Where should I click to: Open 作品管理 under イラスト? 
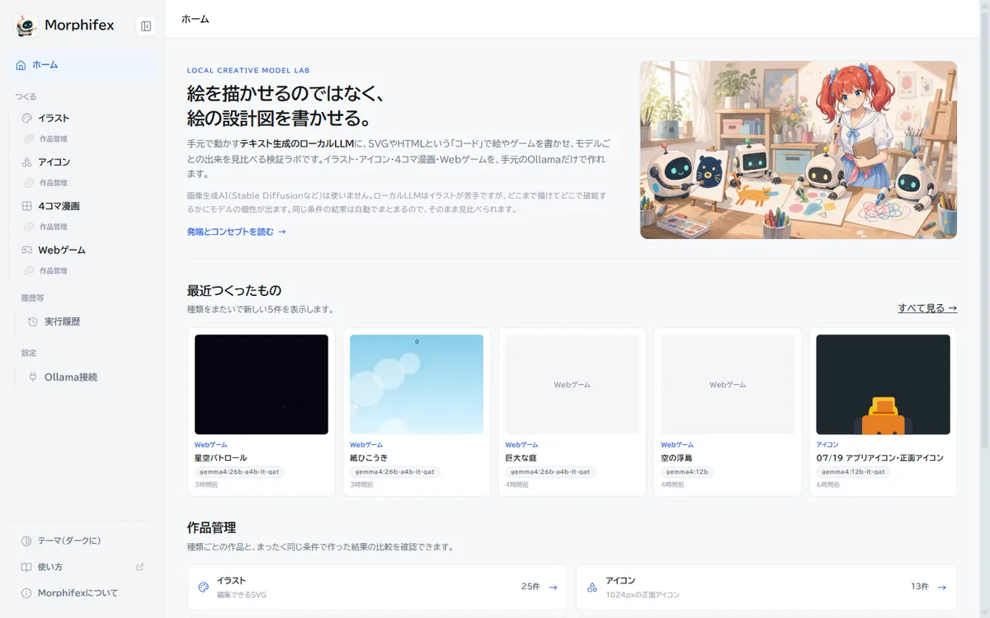point(54,139)
